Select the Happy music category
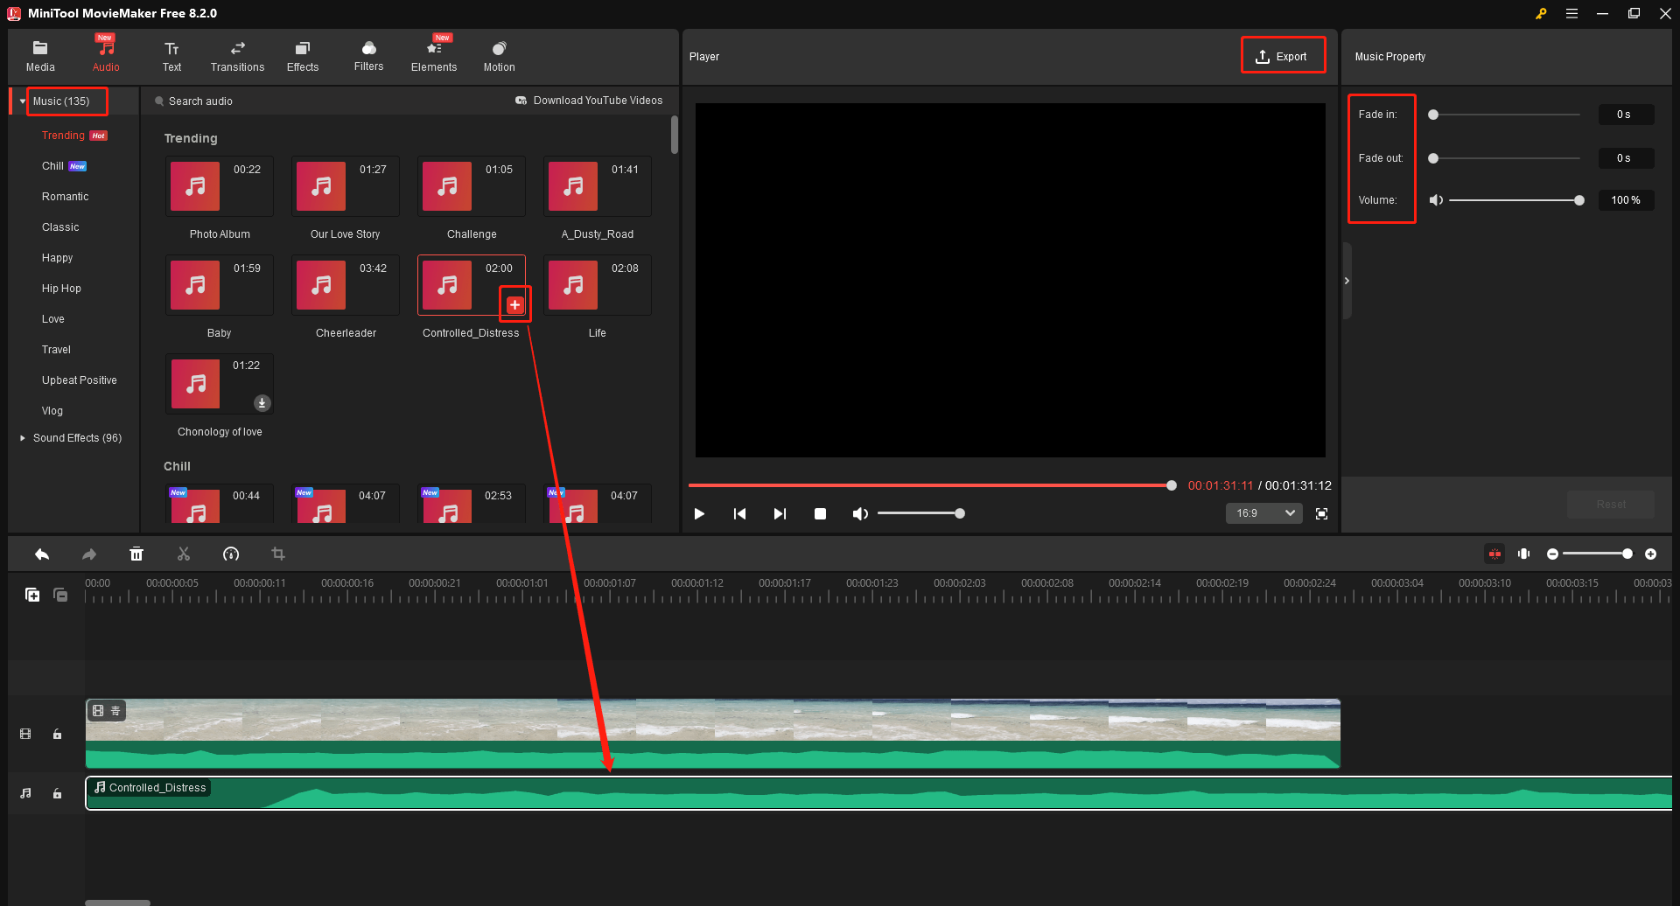The height and width of the screenshot is (906, 1680). pos(57,258)
